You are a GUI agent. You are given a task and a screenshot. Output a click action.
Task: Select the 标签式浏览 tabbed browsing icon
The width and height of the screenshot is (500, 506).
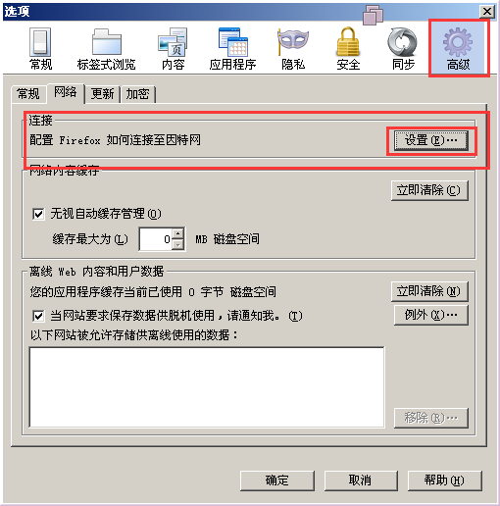[106, 49]
